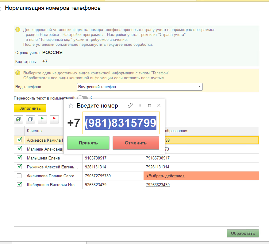Click the green flag toolbar icon
Viewport: 269px width, 244px height.
(x=42, y=119)
